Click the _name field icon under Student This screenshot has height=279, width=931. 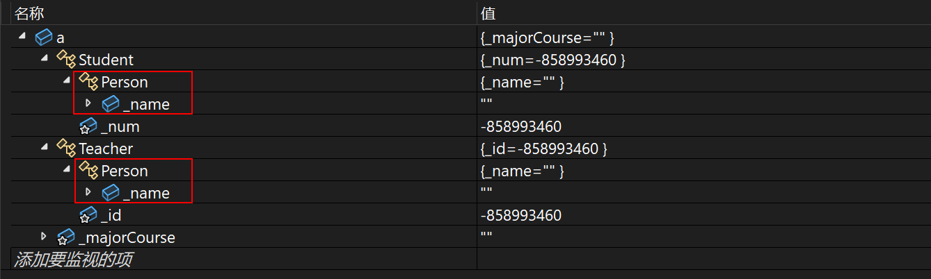click(111, 104)
